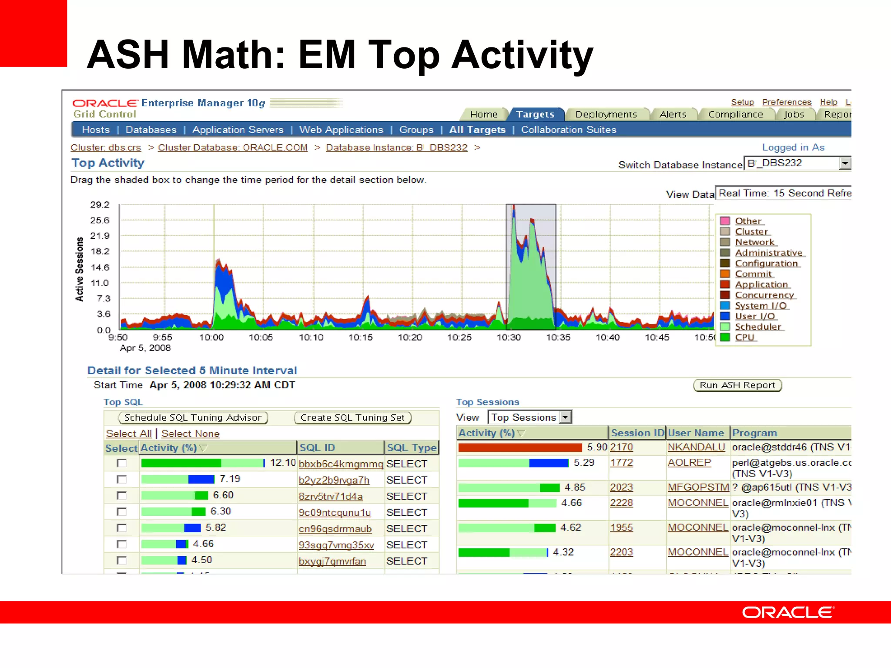
Task: Open the Deployments tab
Action: click(606, 114)
